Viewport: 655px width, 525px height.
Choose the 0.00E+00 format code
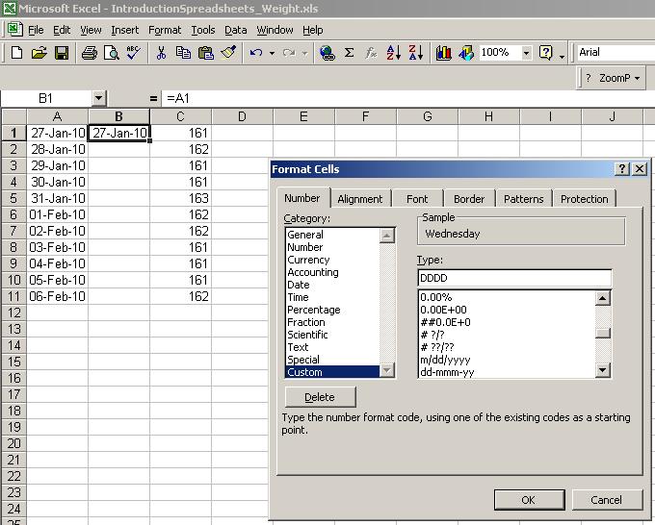pos(507,310)
